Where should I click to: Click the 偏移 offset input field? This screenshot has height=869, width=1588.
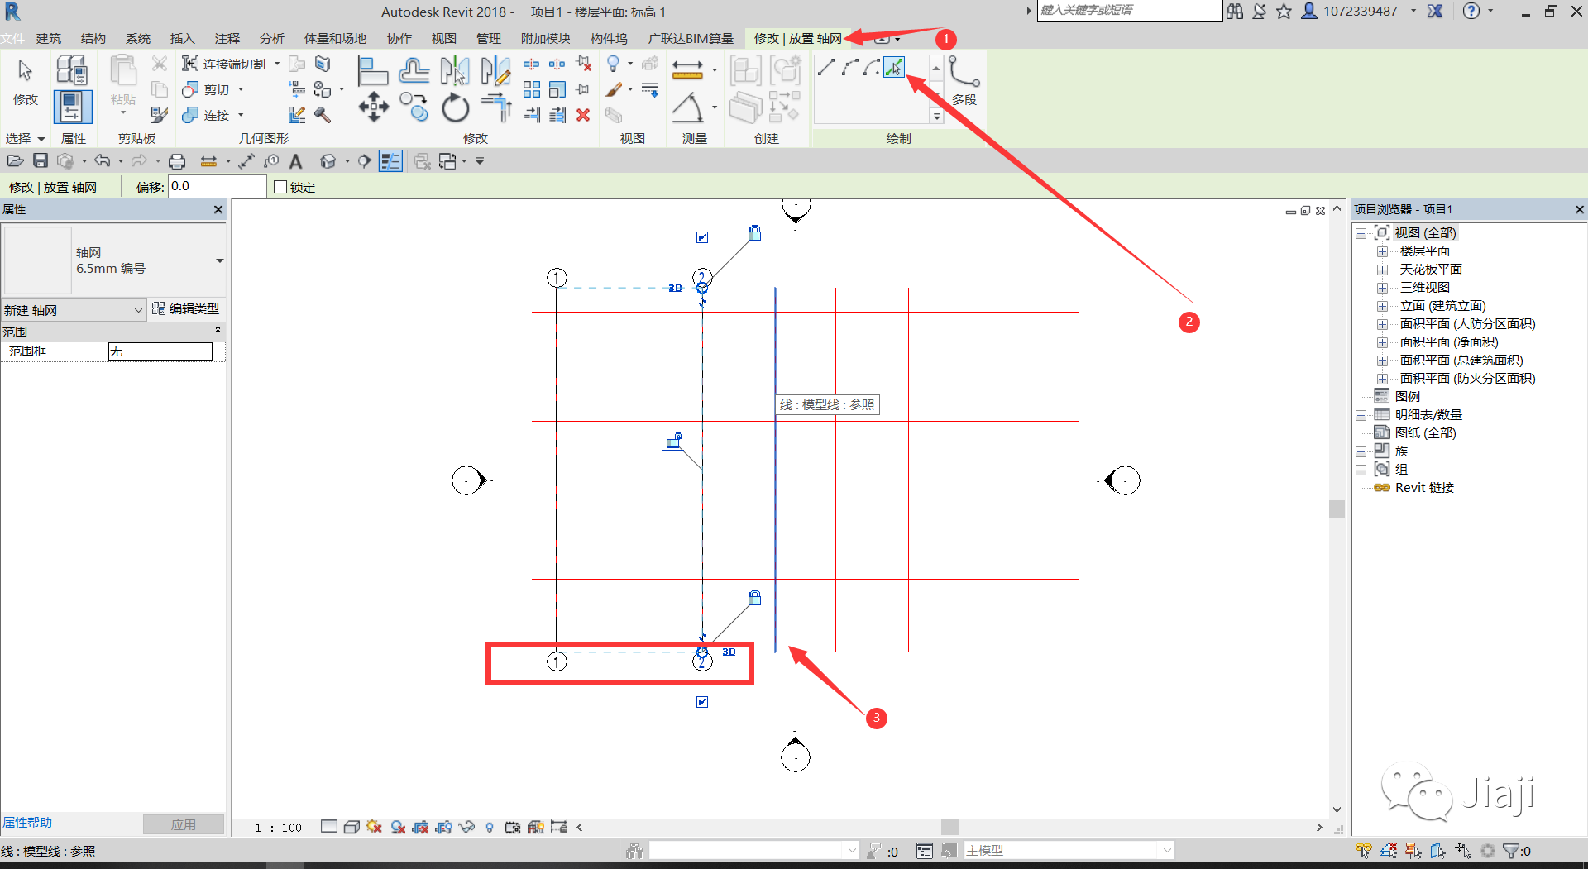(218, 187)
